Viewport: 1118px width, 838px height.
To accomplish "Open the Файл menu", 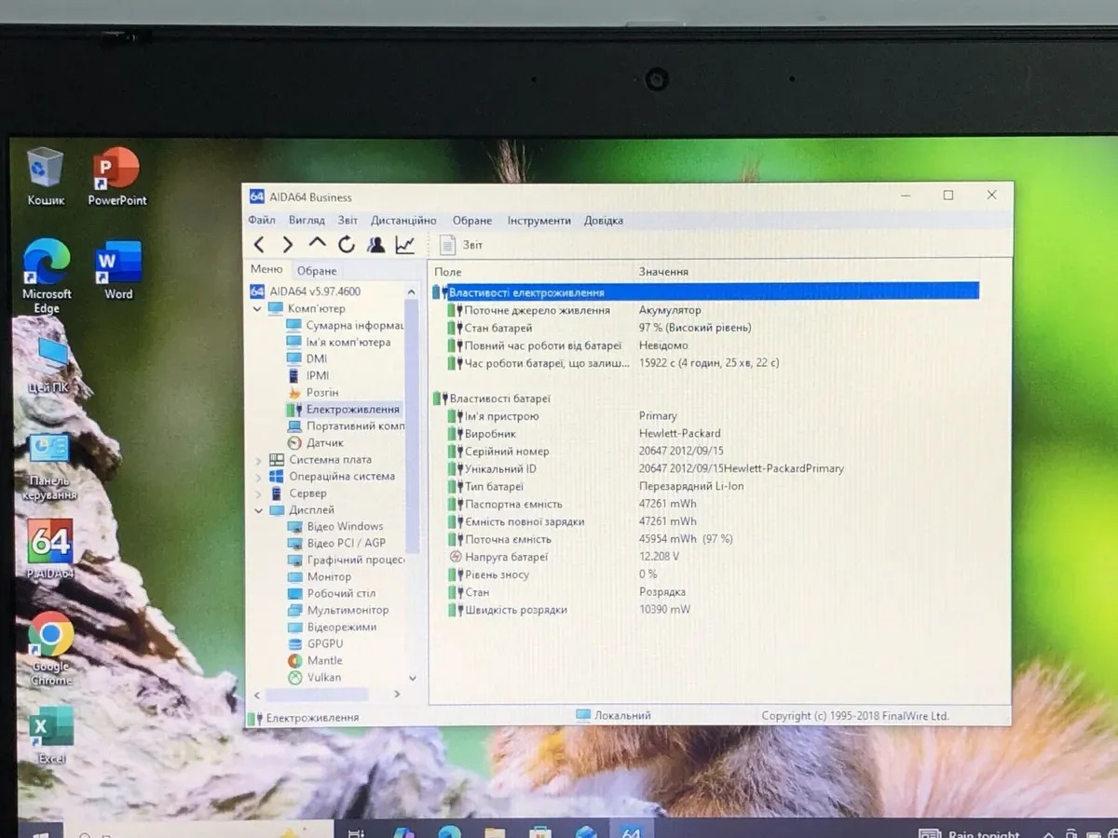I will pyautogui.click(x=262, y=221).
